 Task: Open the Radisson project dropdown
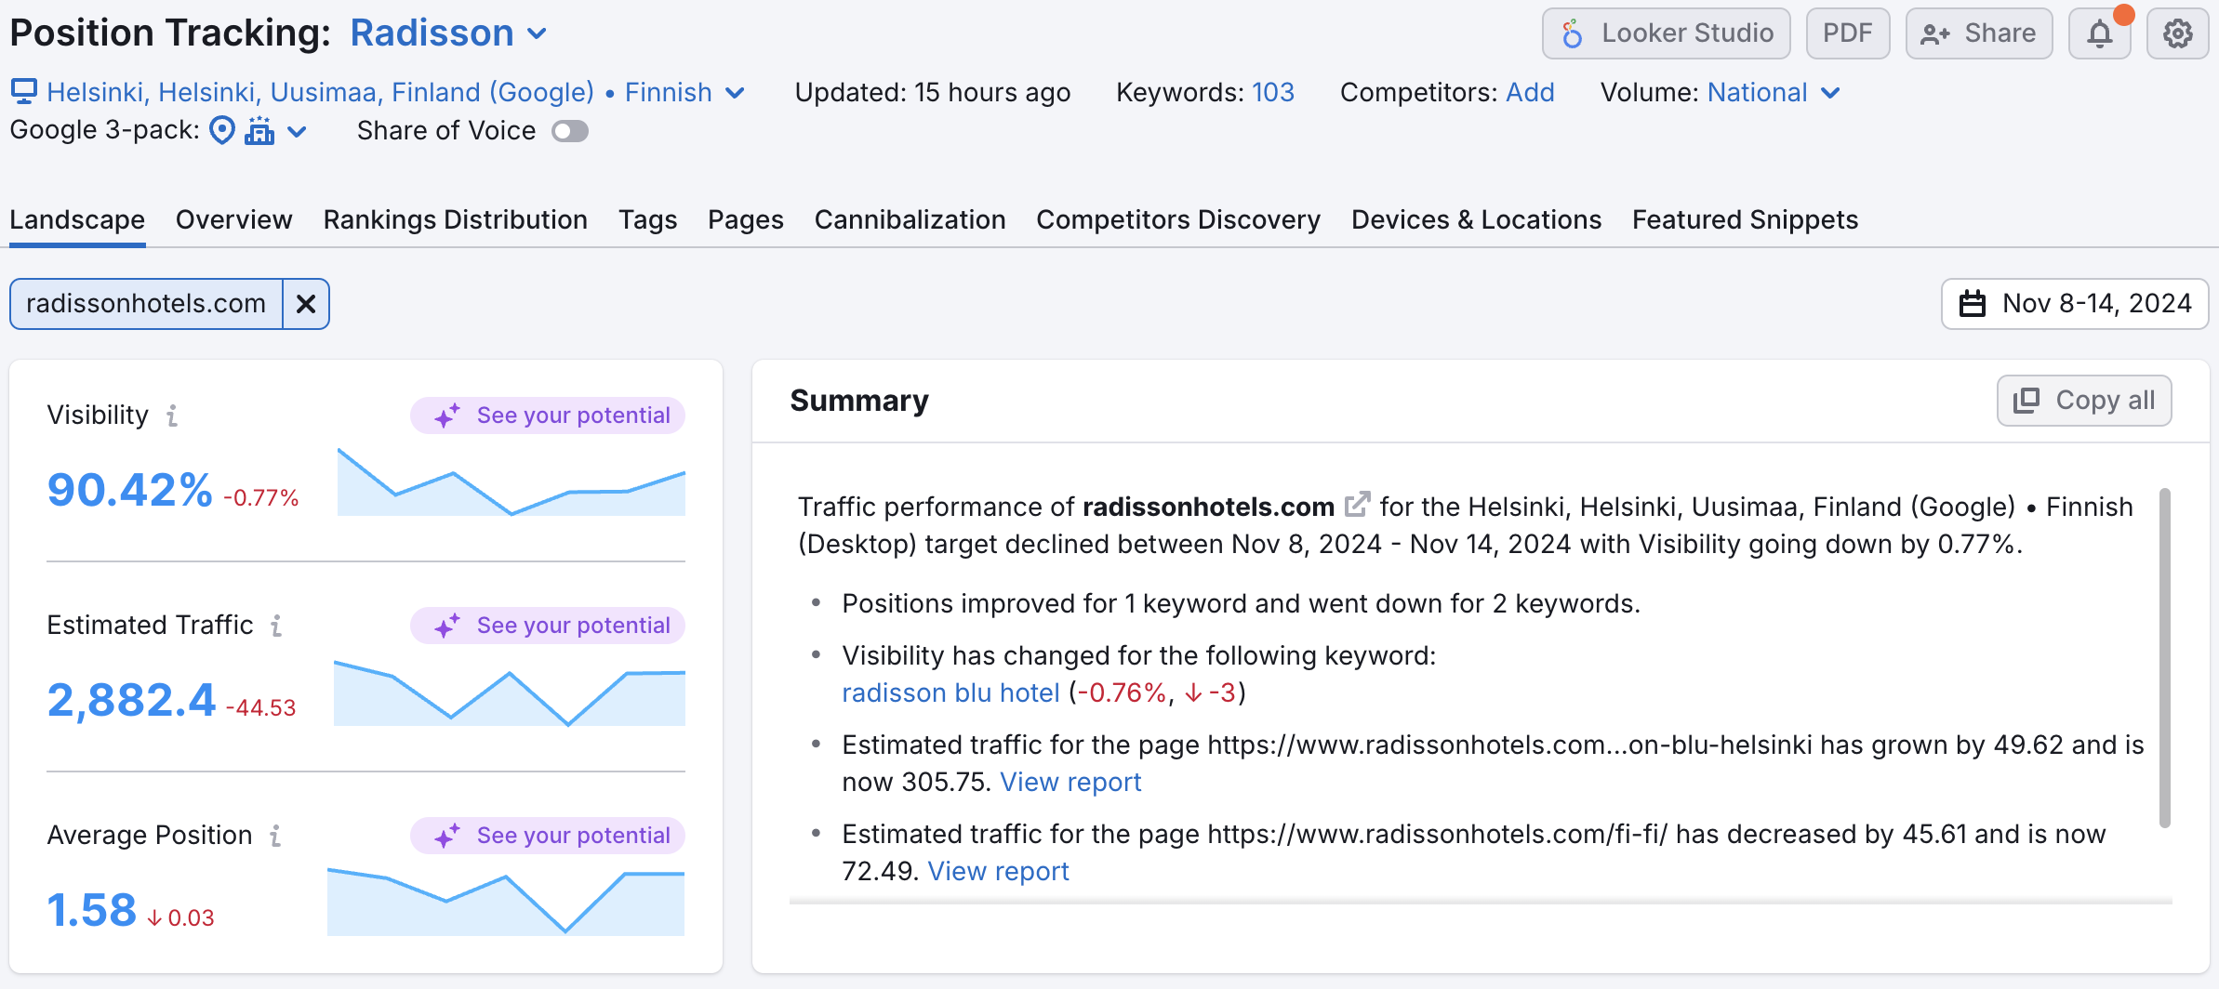448,33
